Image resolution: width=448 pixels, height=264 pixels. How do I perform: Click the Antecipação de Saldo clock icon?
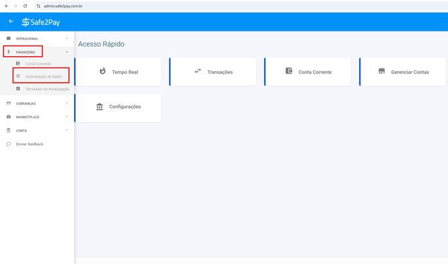coord(18,76)
